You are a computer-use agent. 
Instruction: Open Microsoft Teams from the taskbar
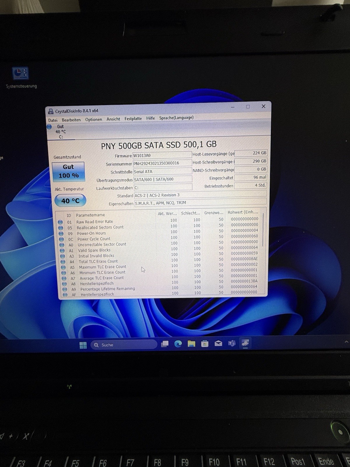click(232, 343)
